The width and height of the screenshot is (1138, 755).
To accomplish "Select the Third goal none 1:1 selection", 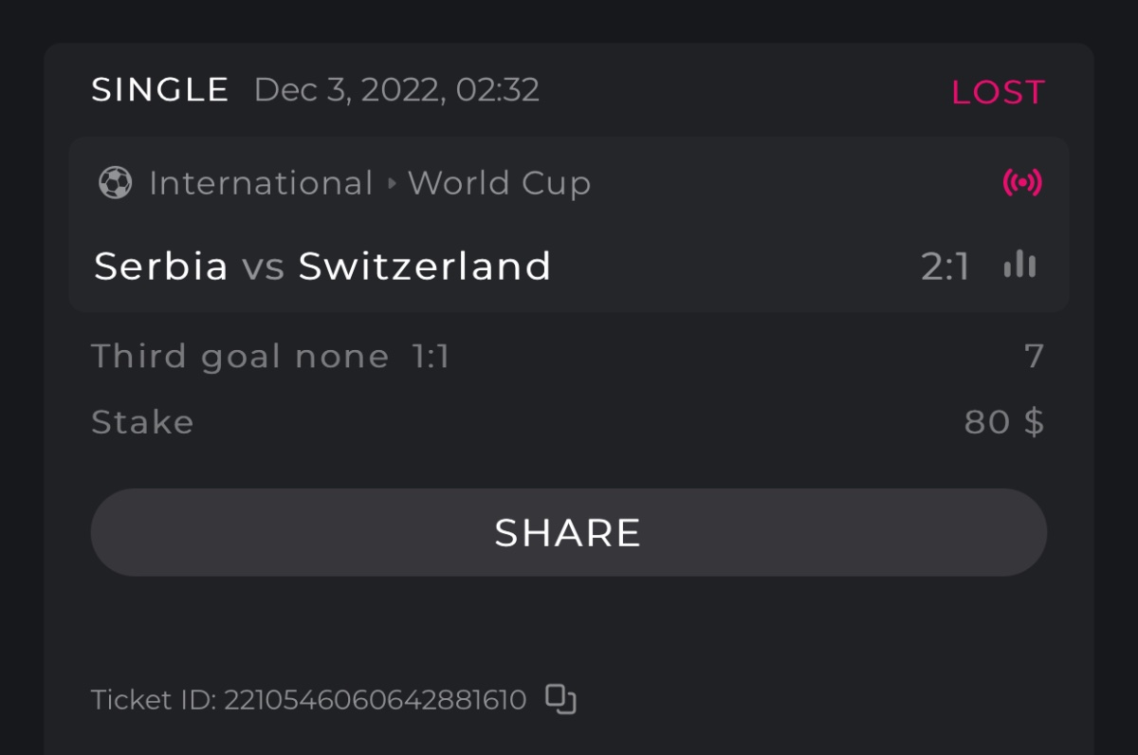I will [270, 357].
